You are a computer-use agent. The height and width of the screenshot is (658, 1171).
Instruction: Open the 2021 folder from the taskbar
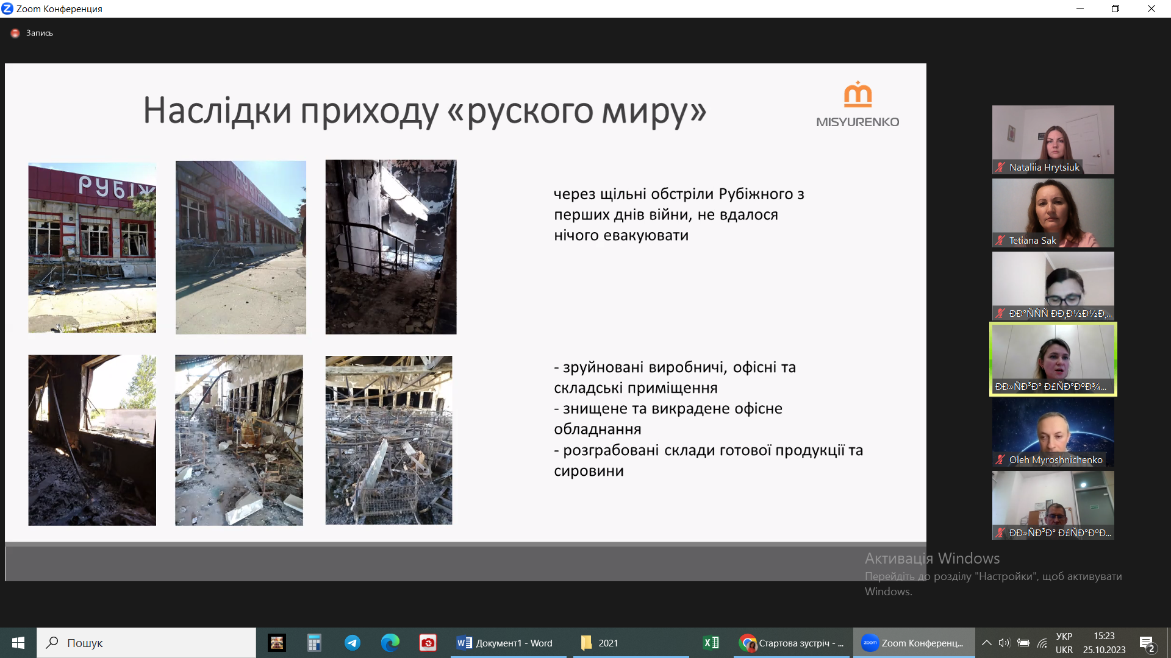tap(610, 643)
